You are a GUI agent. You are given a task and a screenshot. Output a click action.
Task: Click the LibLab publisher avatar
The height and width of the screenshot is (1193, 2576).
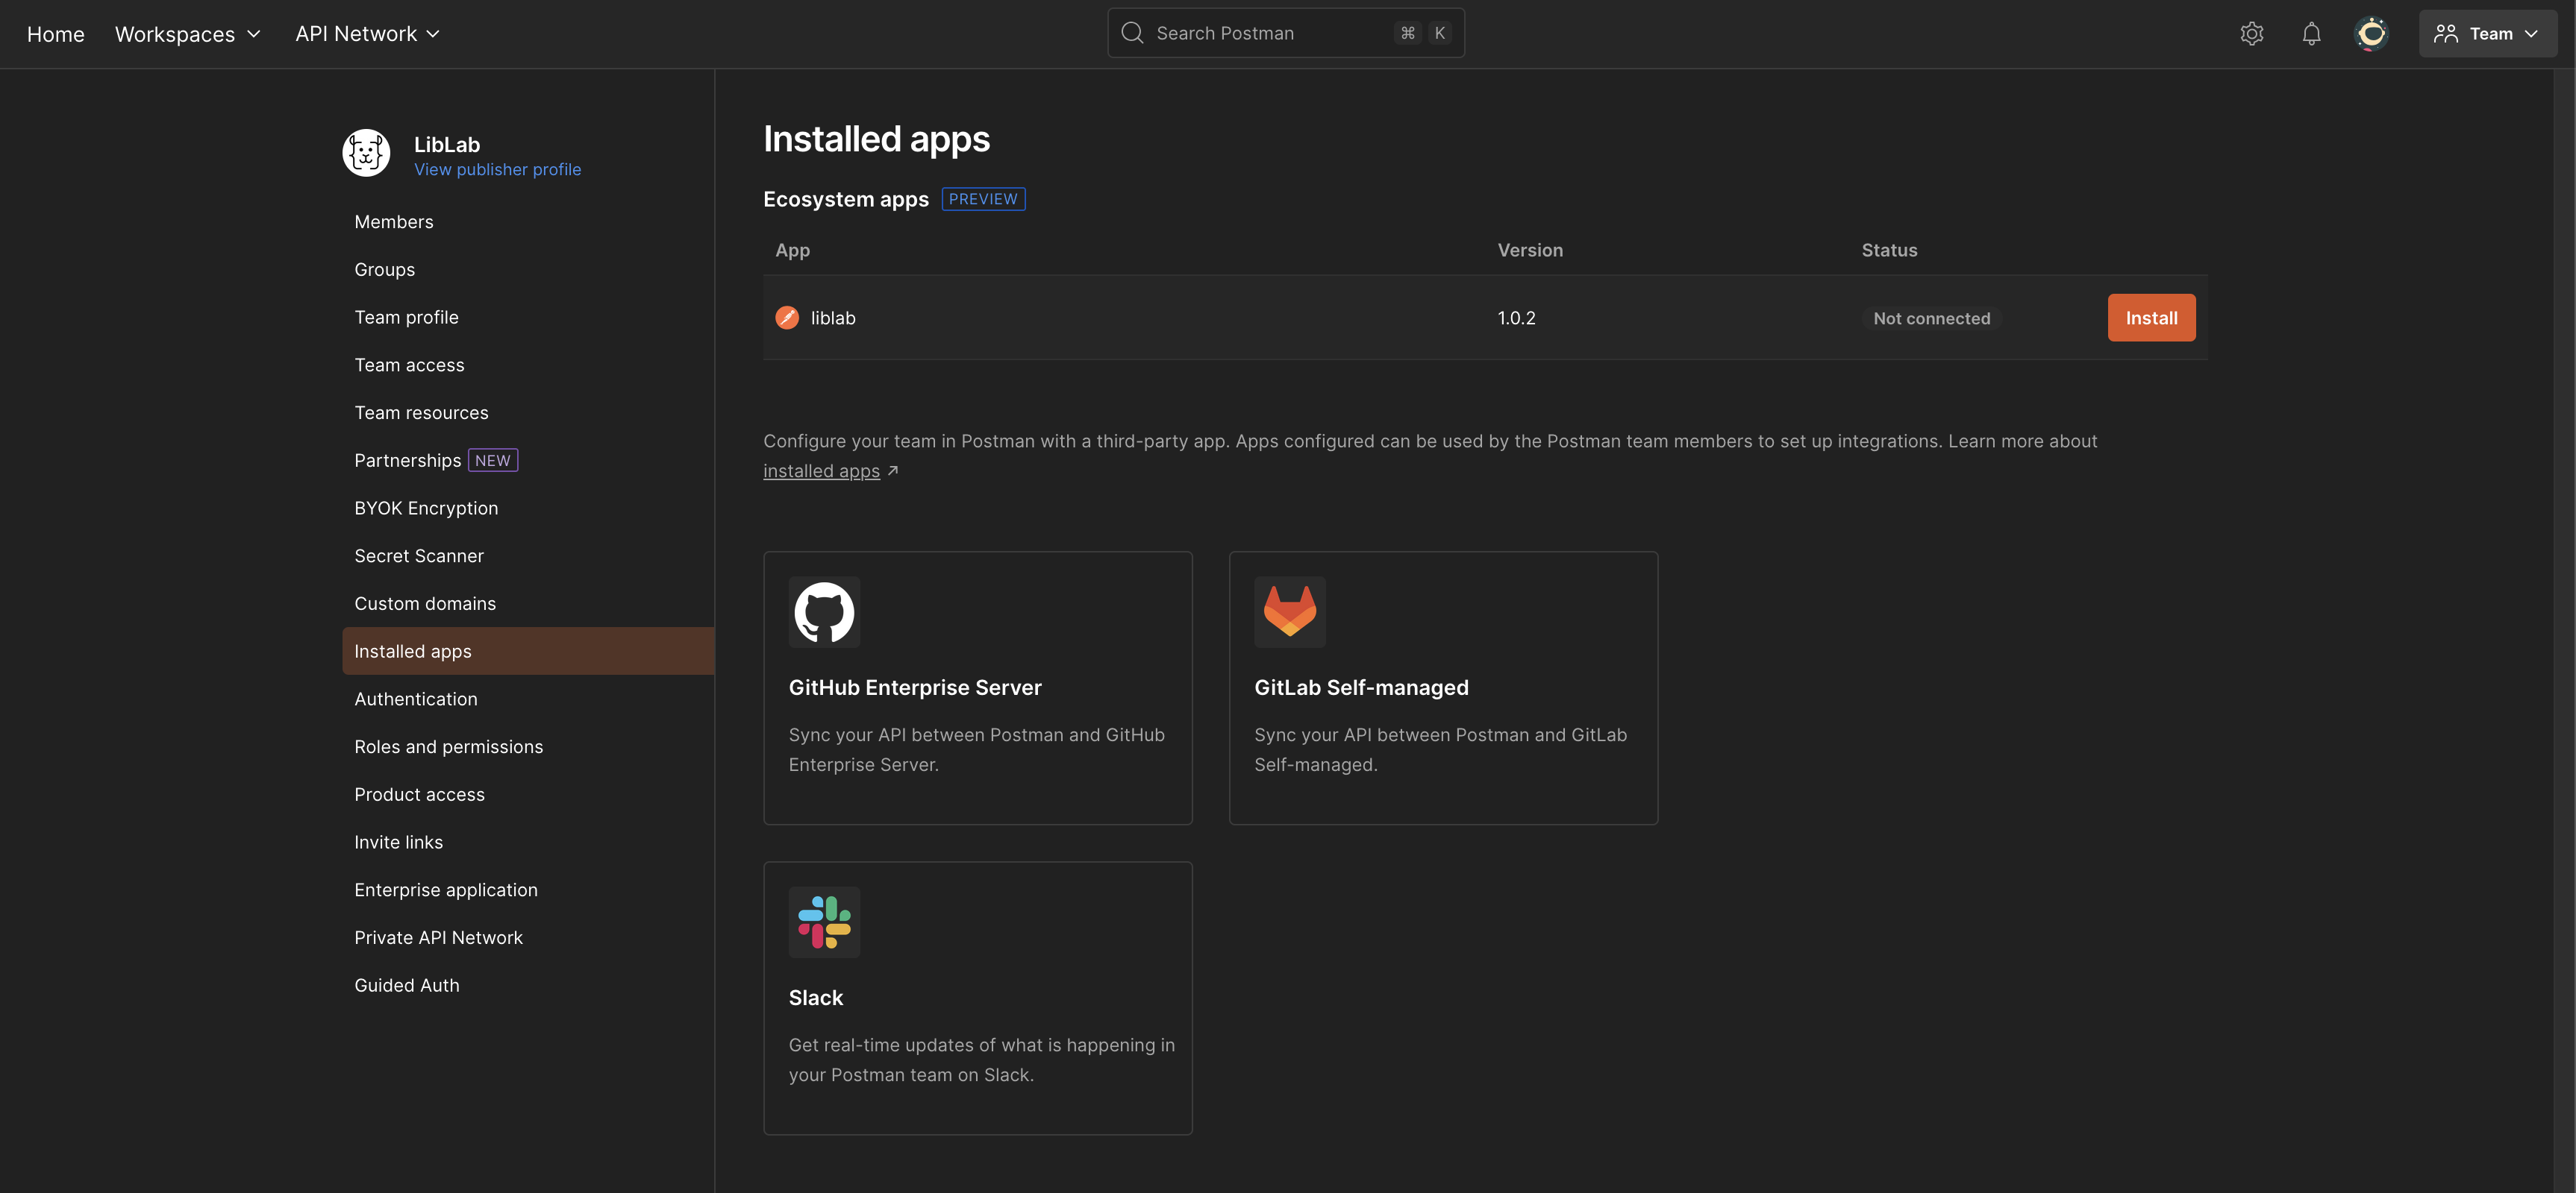coord(366,152)
